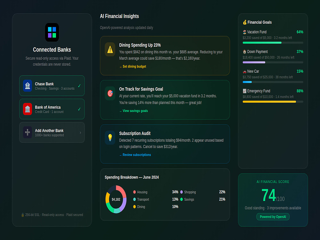Click the Transport 13% value
320x240 pixels.
175,199
